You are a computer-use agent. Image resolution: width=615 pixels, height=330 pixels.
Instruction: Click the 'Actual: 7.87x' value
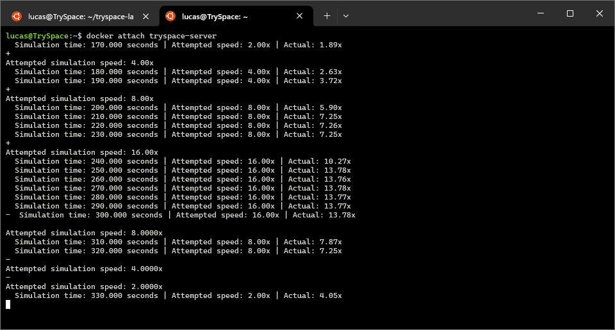click(313, 242)
